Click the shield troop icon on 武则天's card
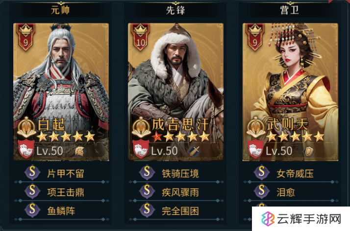This screenshot has height=231, width=350. coord(309,151)
